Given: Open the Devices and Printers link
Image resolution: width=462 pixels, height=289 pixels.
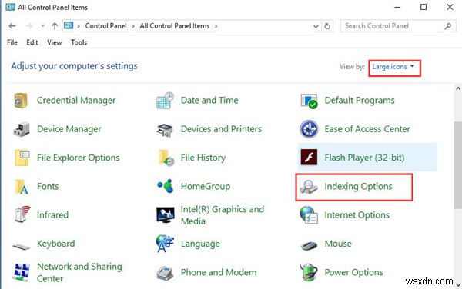Looking at the screenshot, I should point(221,129).
